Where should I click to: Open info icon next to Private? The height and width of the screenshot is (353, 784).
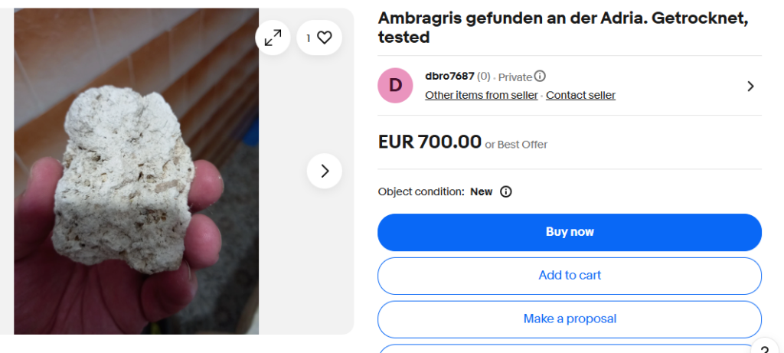[540, 76]
